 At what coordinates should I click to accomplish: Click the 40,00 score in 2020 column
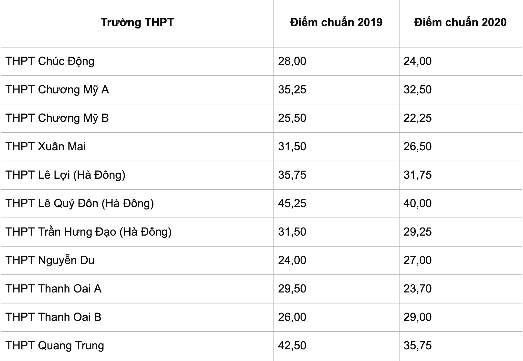click(418, 203)
